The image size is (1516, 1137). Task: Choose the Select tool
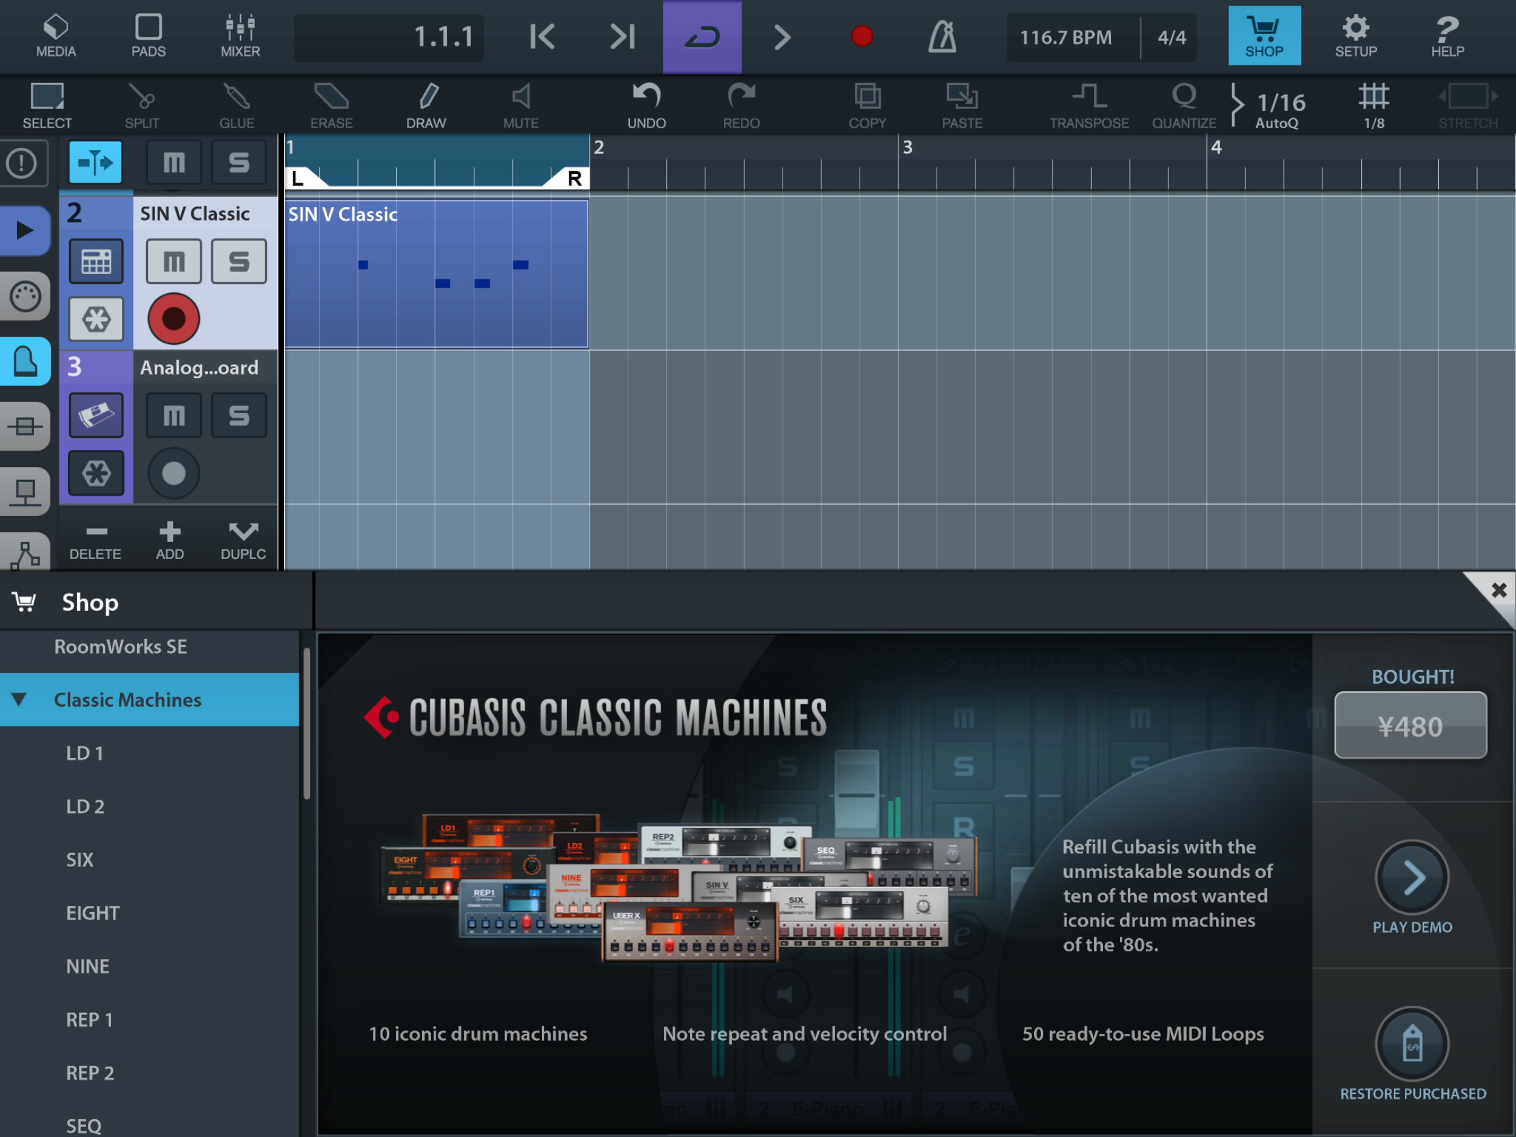coord(47,106)
